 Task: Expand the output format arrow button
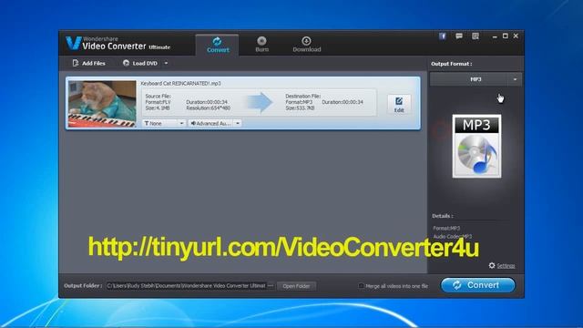coord(515,79)
